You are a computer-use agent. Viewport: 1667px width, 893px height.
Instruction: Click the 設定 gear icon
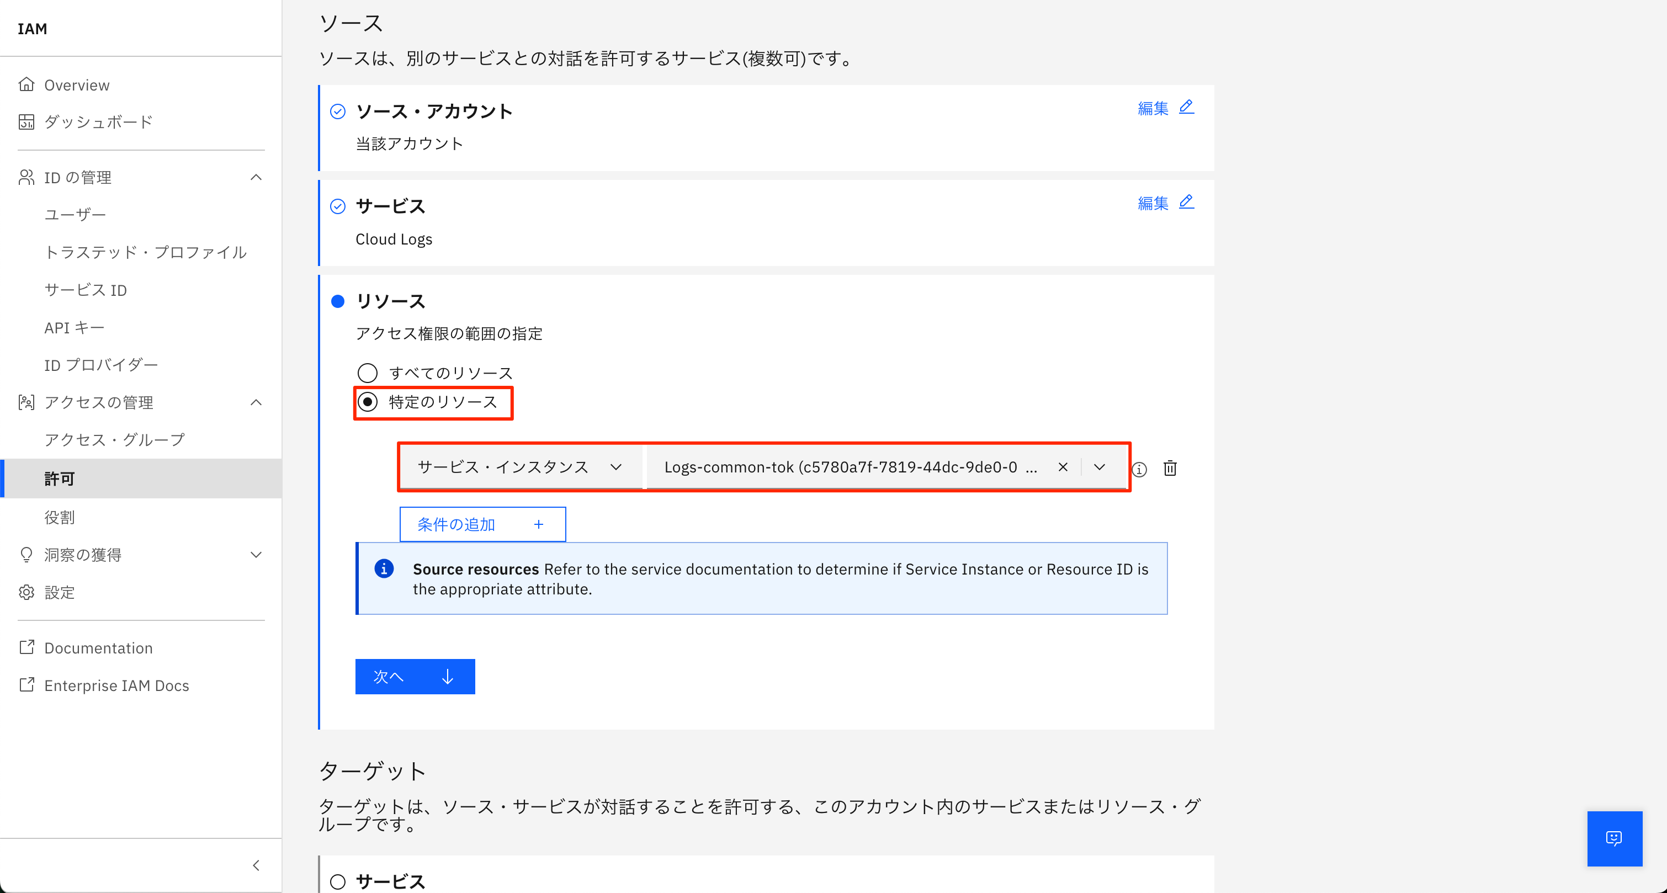[26, 592]
